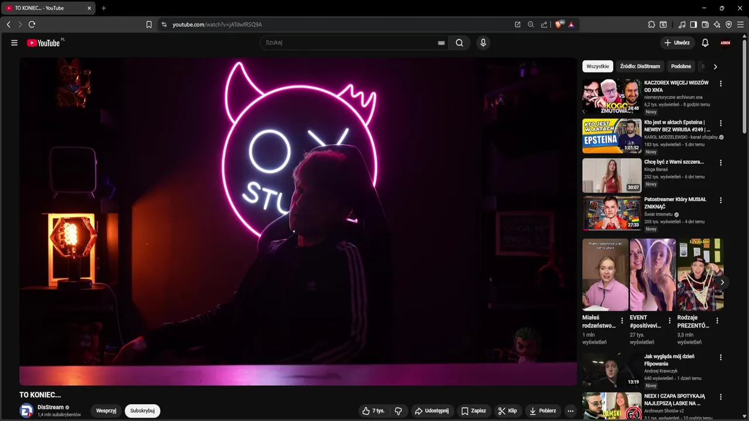Image resolution: width=749 pixels, height=421 pixels.
Task: Open browser extensions puzzle icon
Action: pyautogui.click(x=651, y=25)
